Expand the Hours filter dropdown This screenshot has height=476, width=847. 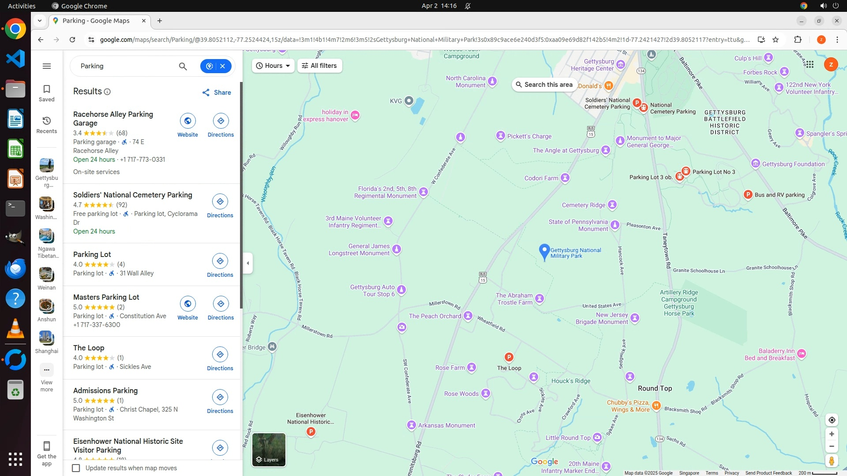click(273, 66)
